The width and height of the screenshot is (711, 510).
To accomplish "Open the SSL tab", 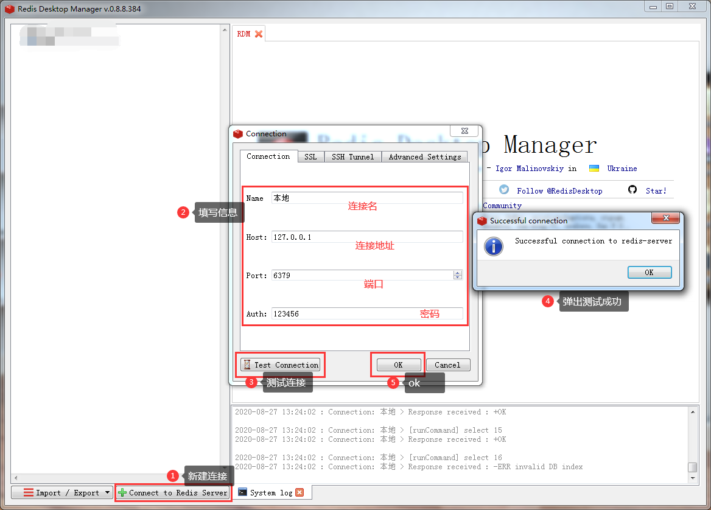I will [310, 157].
